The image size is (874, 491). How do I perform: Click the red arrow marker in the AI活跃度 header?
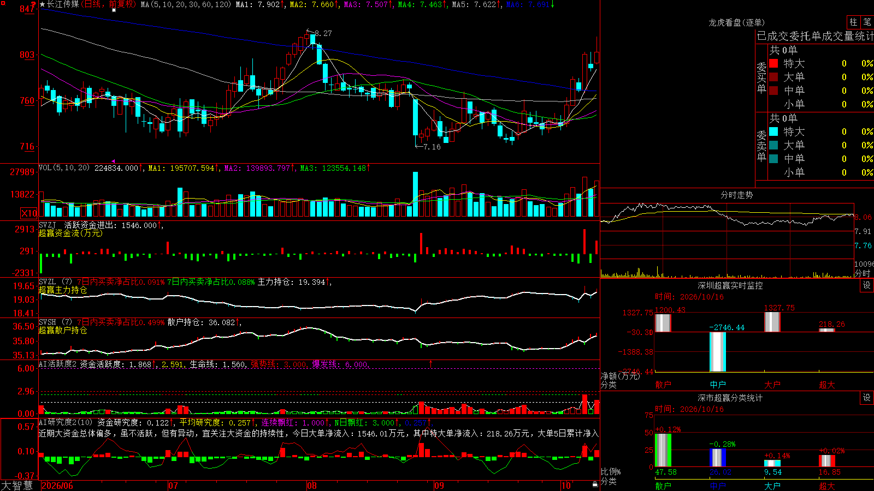pos(430,363)
